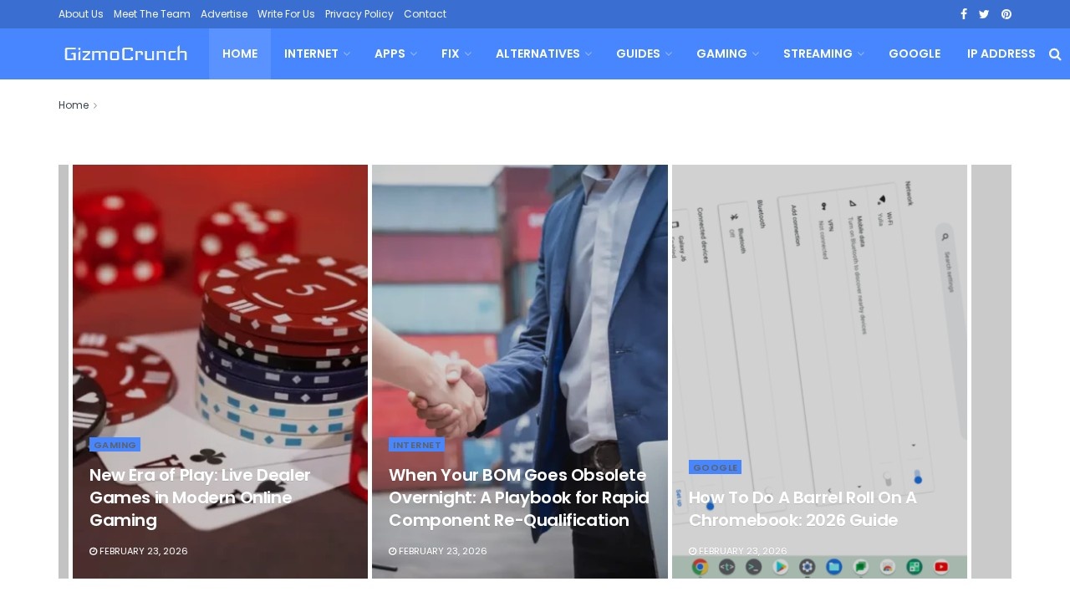Expand the Streaming menu dropdown
Viewport: 1070px width, 602px height.
(x=823, y=54)
